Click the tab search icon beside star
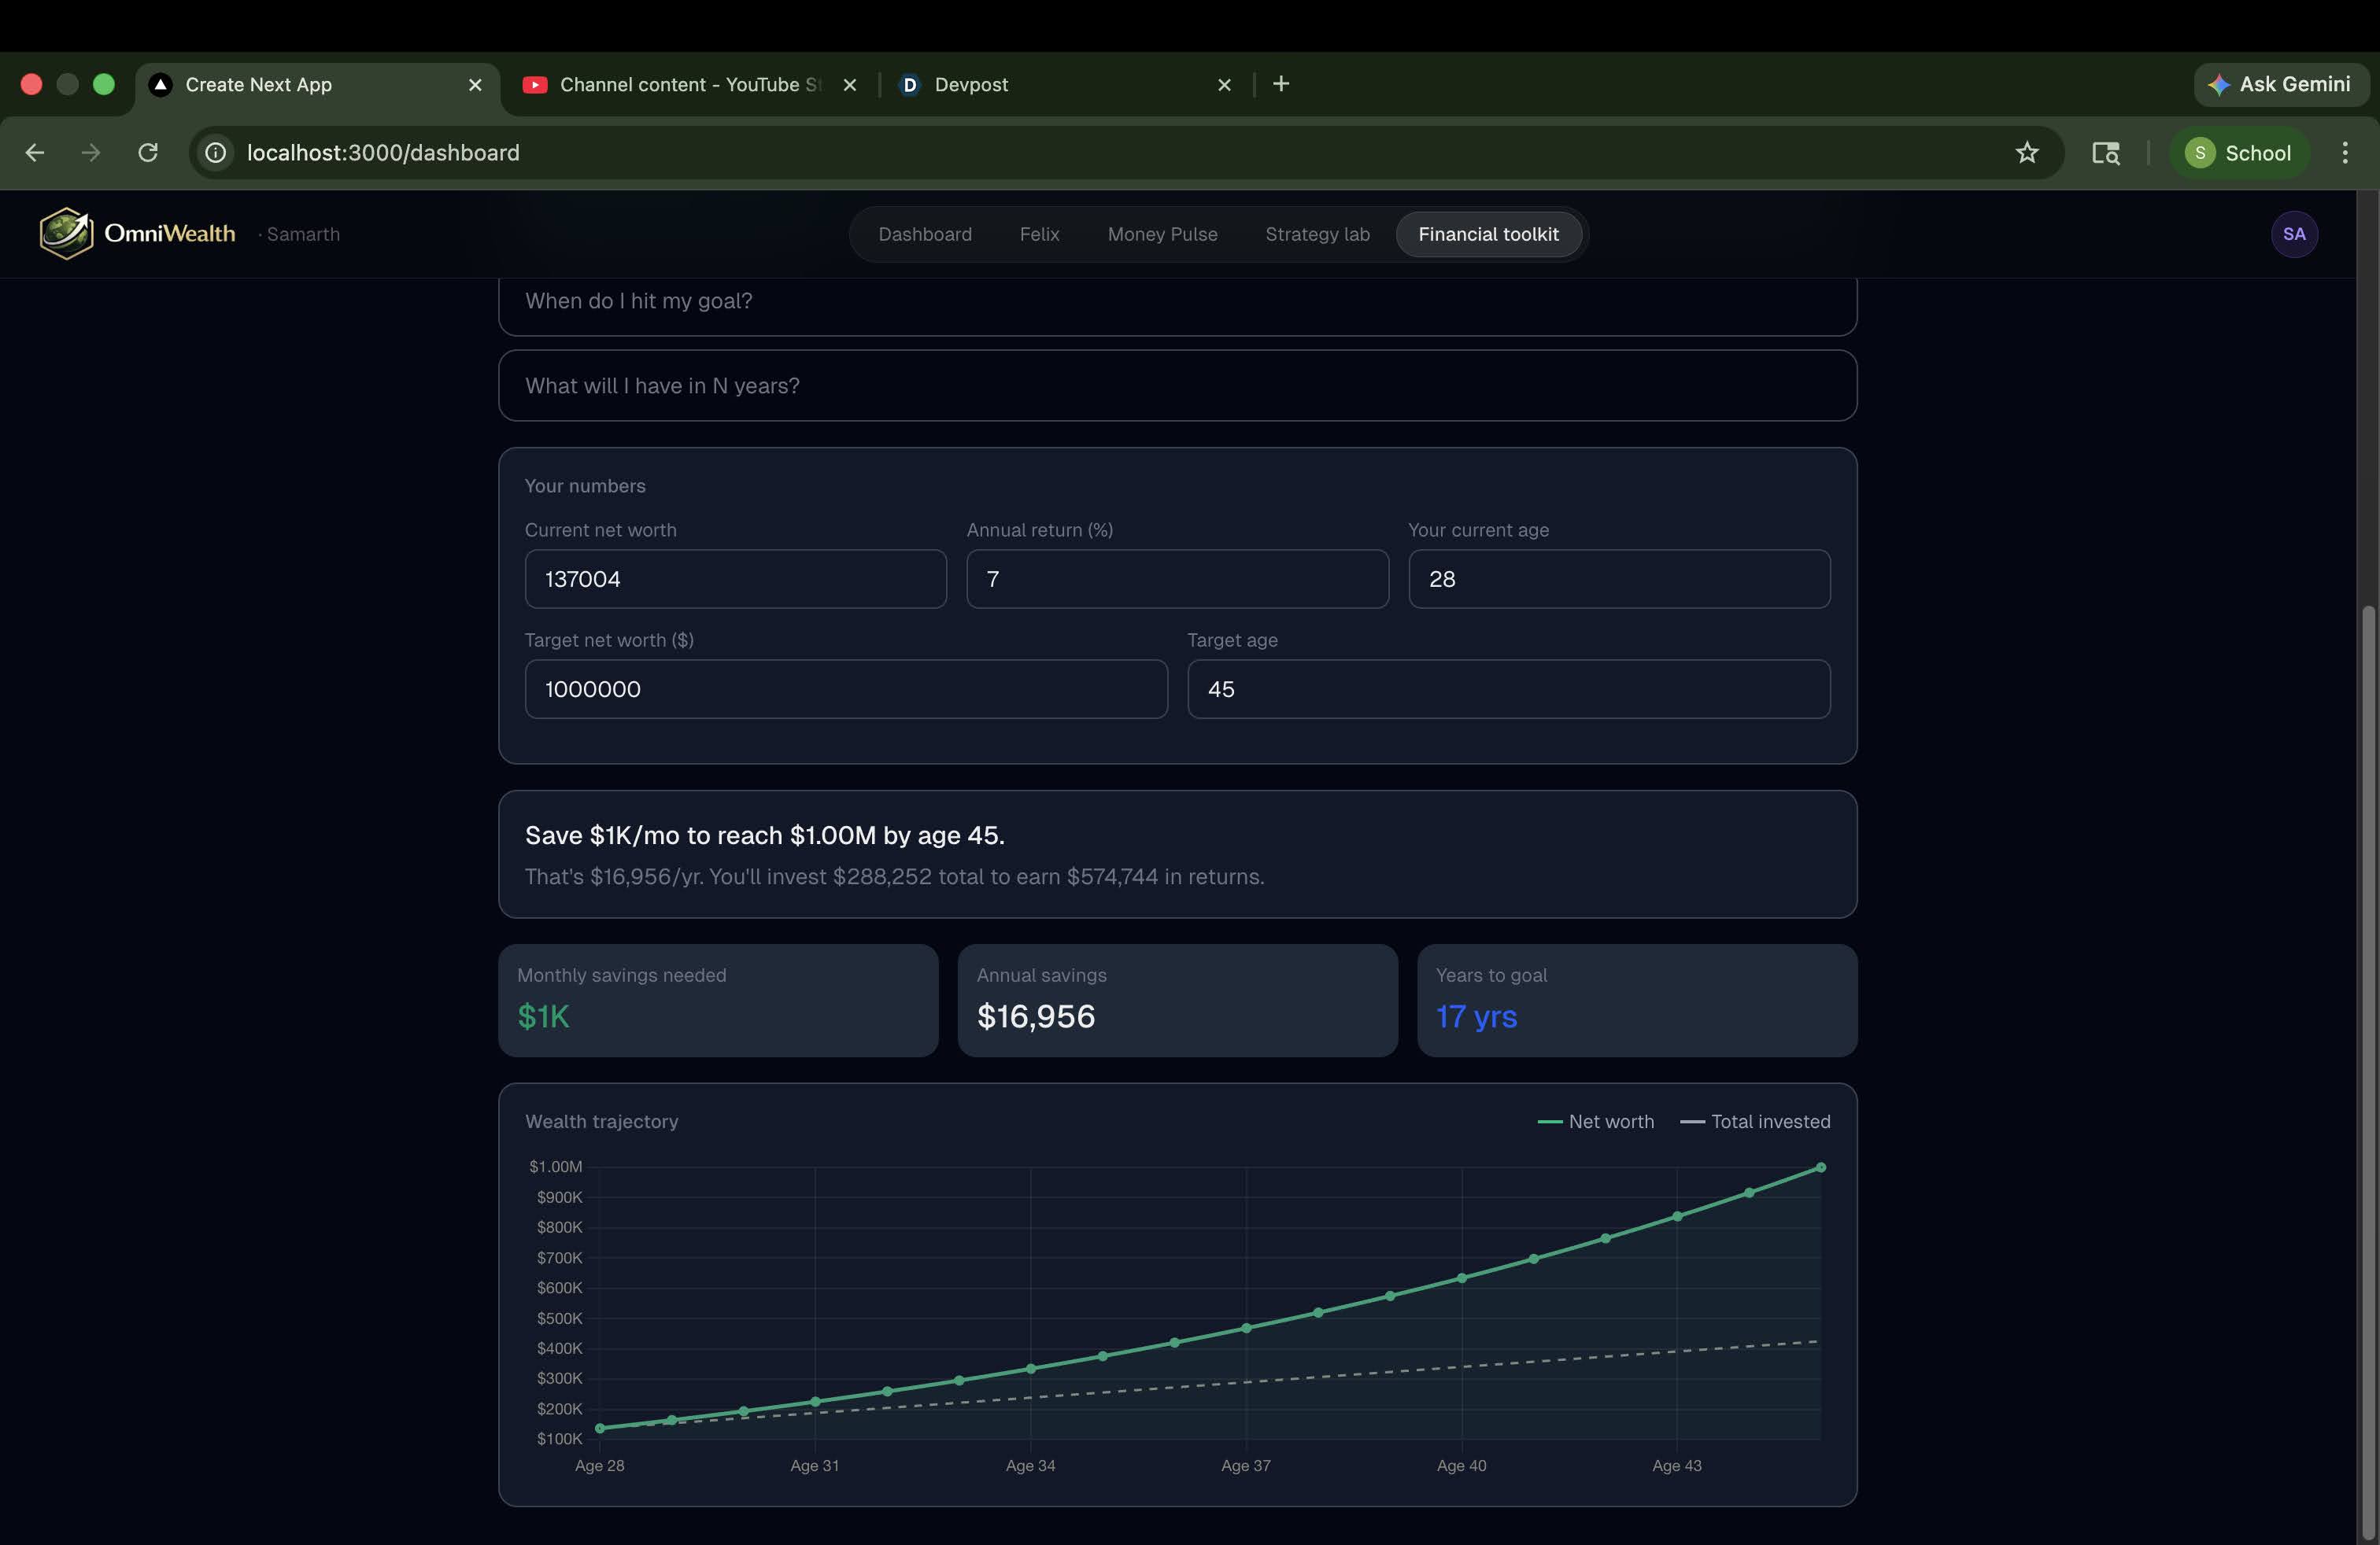This screenshot has height=1545, width=2380. click(x=2105, y=153)
